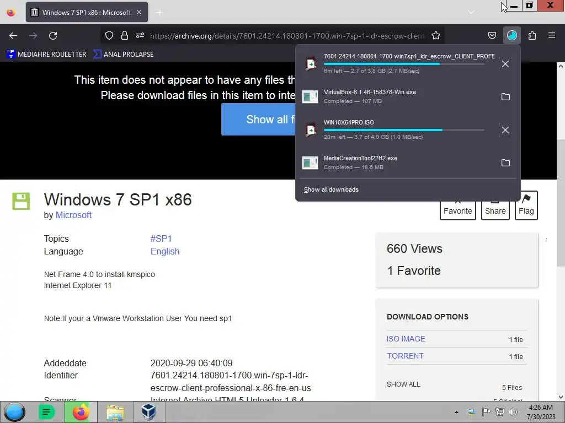Screen dimensions: 565x423
Task: Open site permissions icon in address bar
Action: click(140, 35)
